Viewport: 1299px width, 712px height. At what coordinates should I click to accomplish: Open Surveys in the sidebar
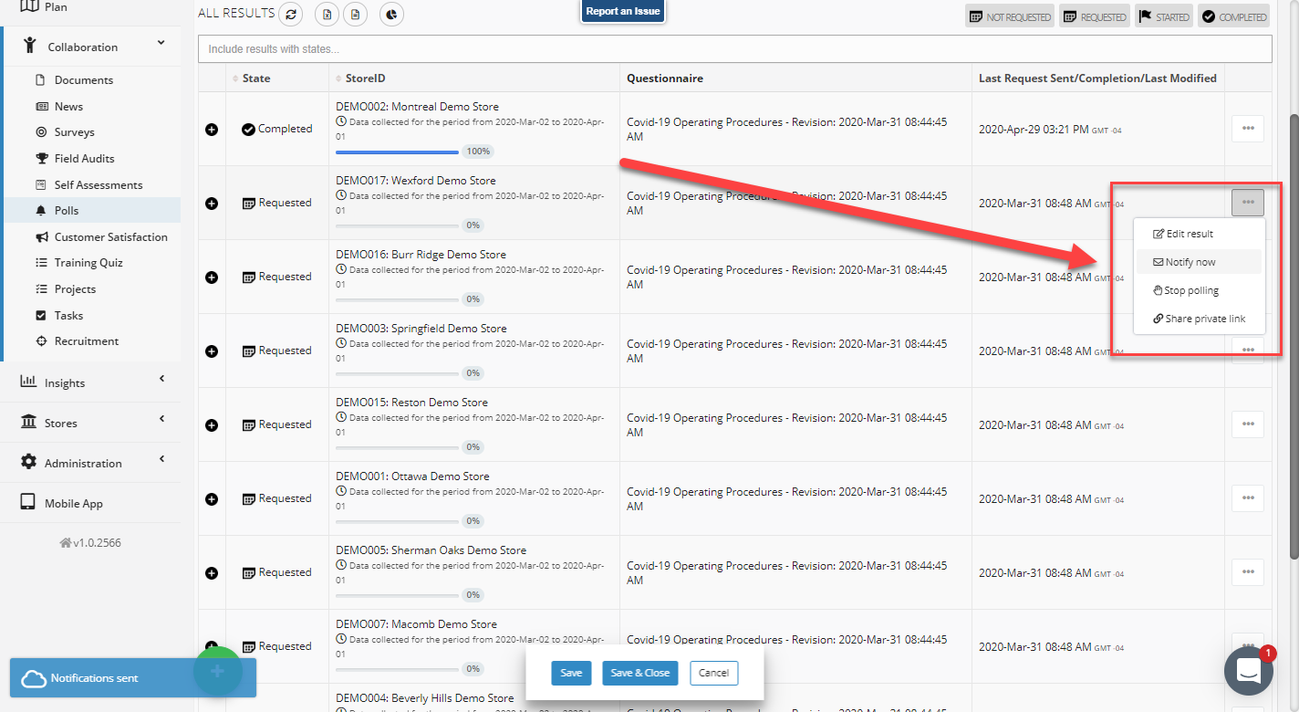[x=74, y=132]
